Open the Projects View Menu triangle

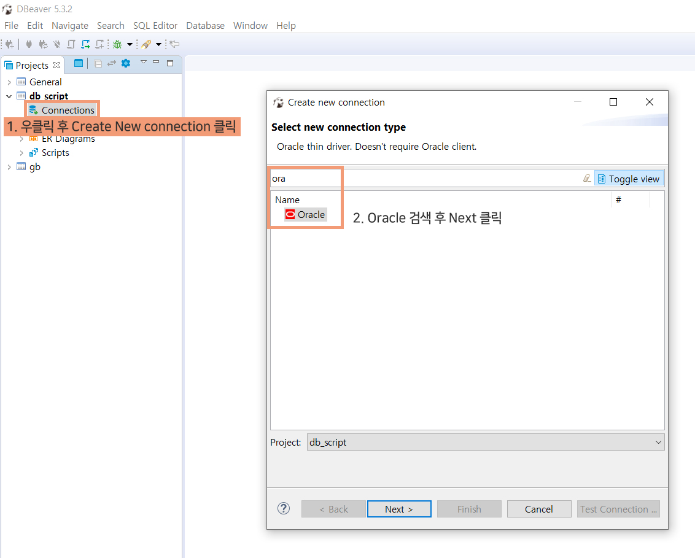tap(144, 62)
